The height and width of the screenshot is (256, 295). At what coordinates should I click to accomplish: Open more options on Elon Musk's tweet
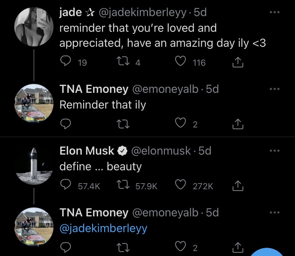pyautogui.click(x=275, y=151)
